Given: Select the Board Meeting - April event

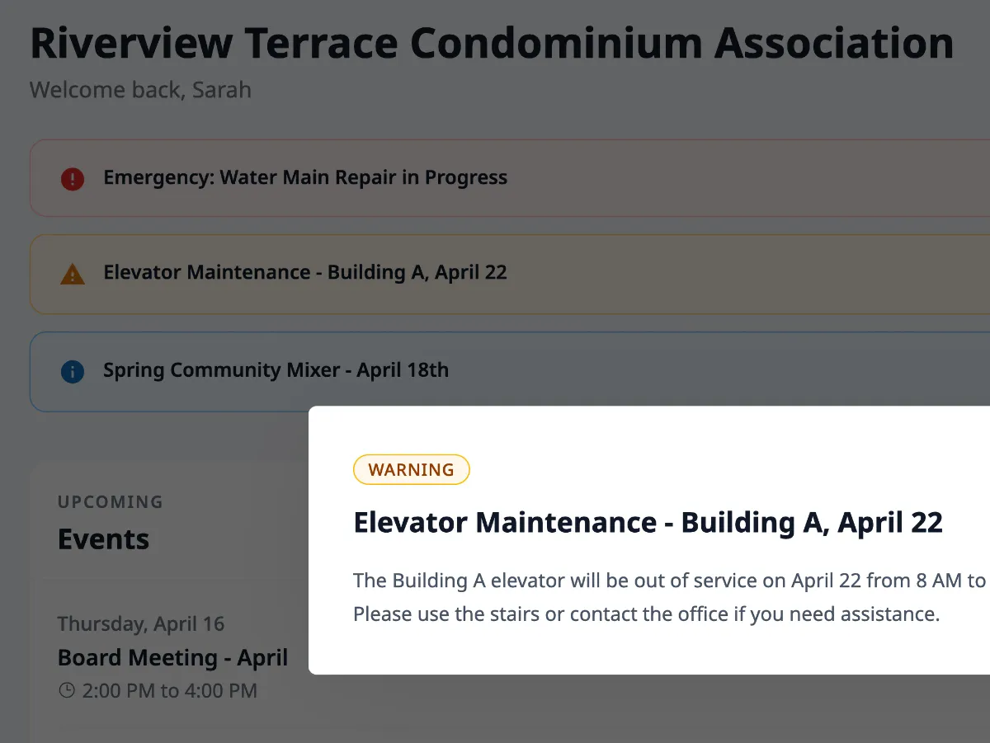Looking at the screenshot, I should (172, 657).
